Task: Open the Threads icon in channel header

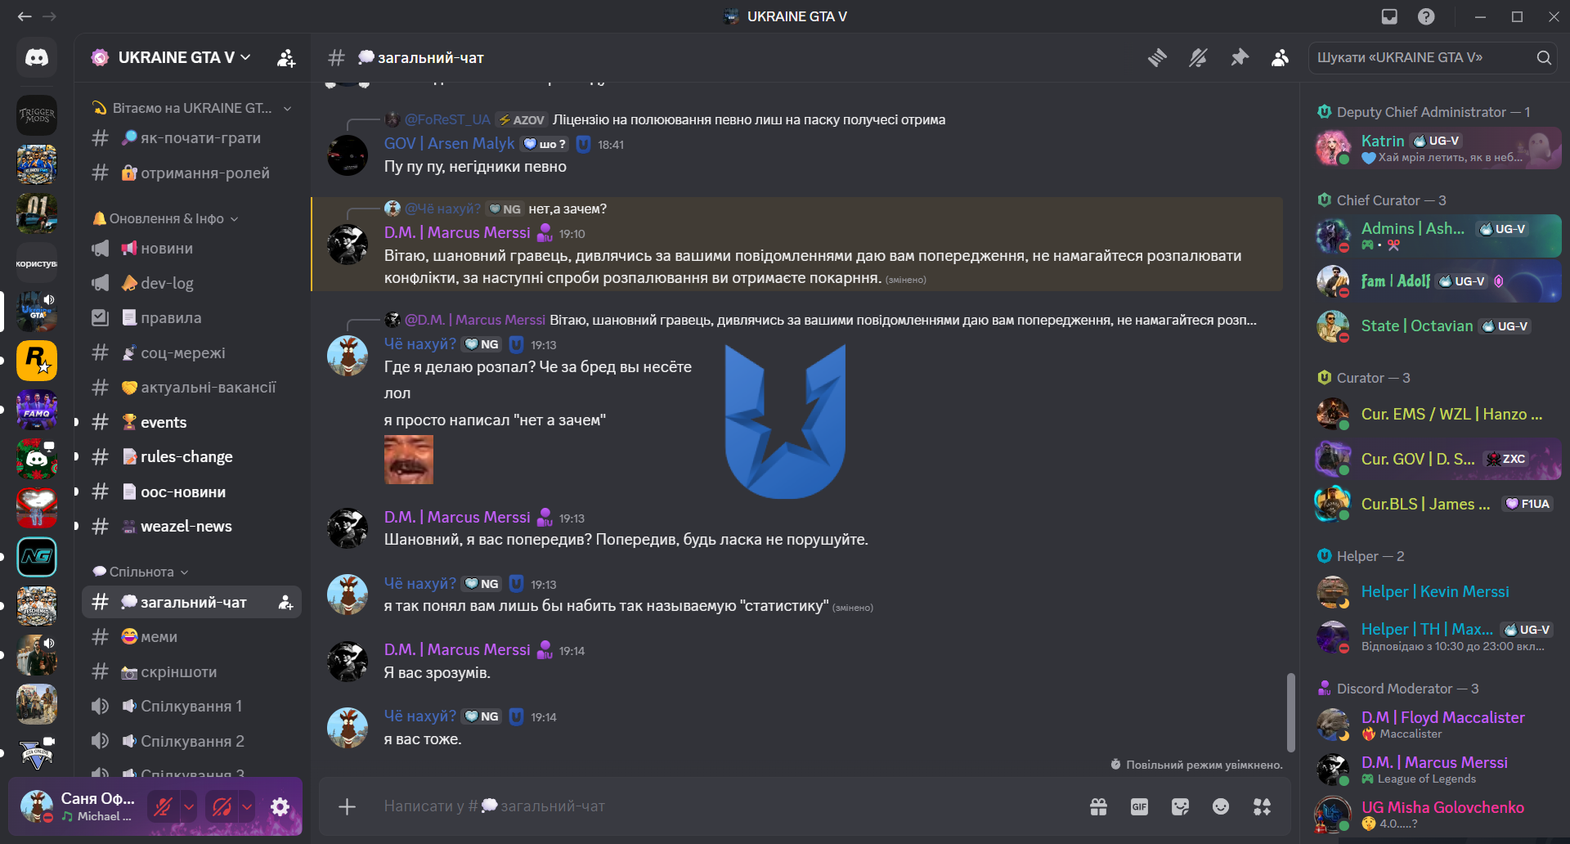Action: point(1157,57)
